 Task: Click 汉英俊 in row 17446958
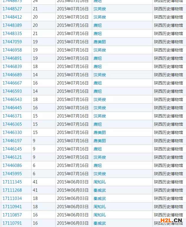99,50
